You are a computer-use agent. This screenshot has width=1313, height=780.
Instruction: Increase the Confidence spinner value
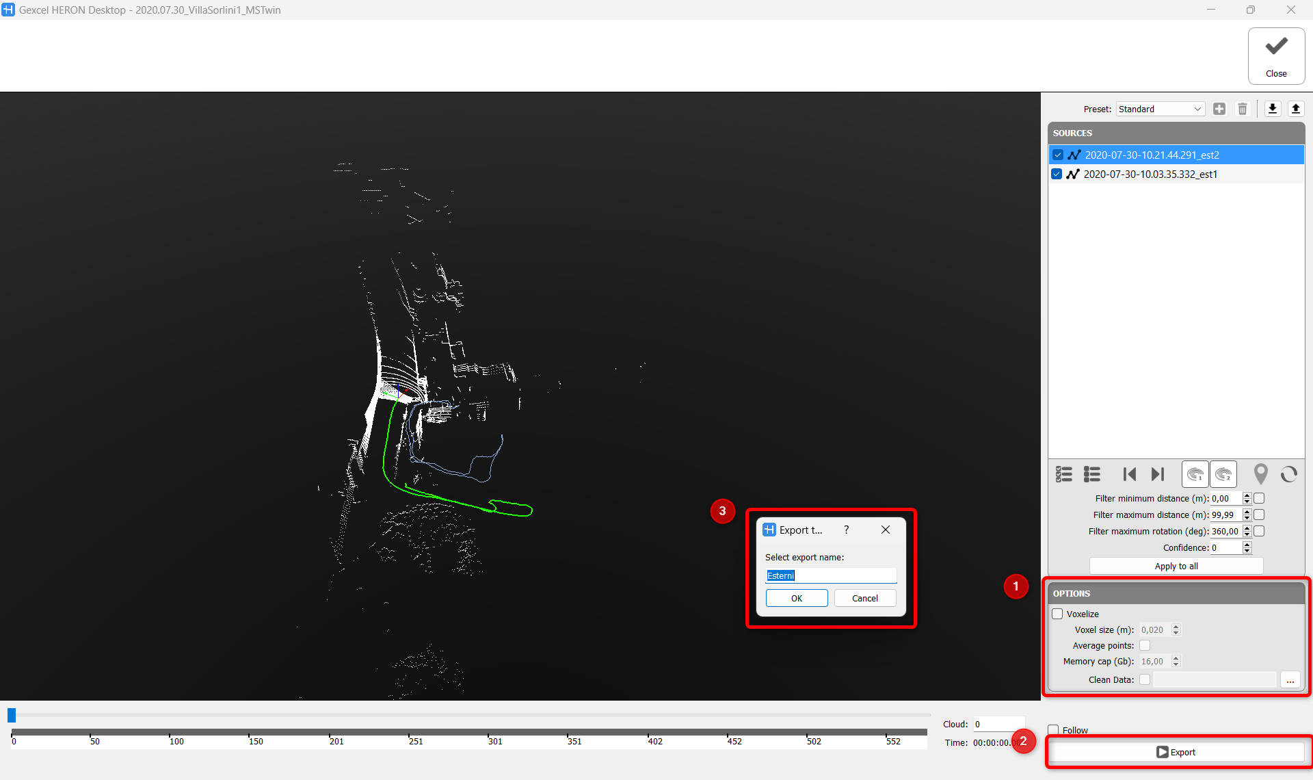coord(1247,545)
